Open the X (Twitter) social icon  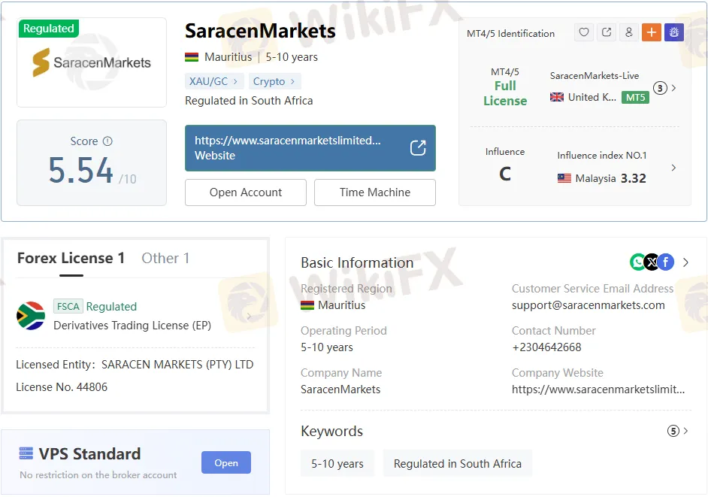coord(652,262)
